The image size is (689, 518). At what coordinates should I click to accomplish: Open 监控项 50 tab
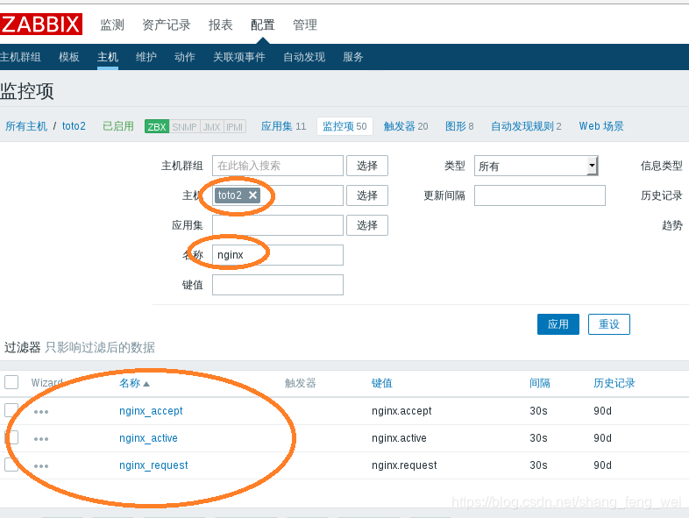tap(344, 126)
